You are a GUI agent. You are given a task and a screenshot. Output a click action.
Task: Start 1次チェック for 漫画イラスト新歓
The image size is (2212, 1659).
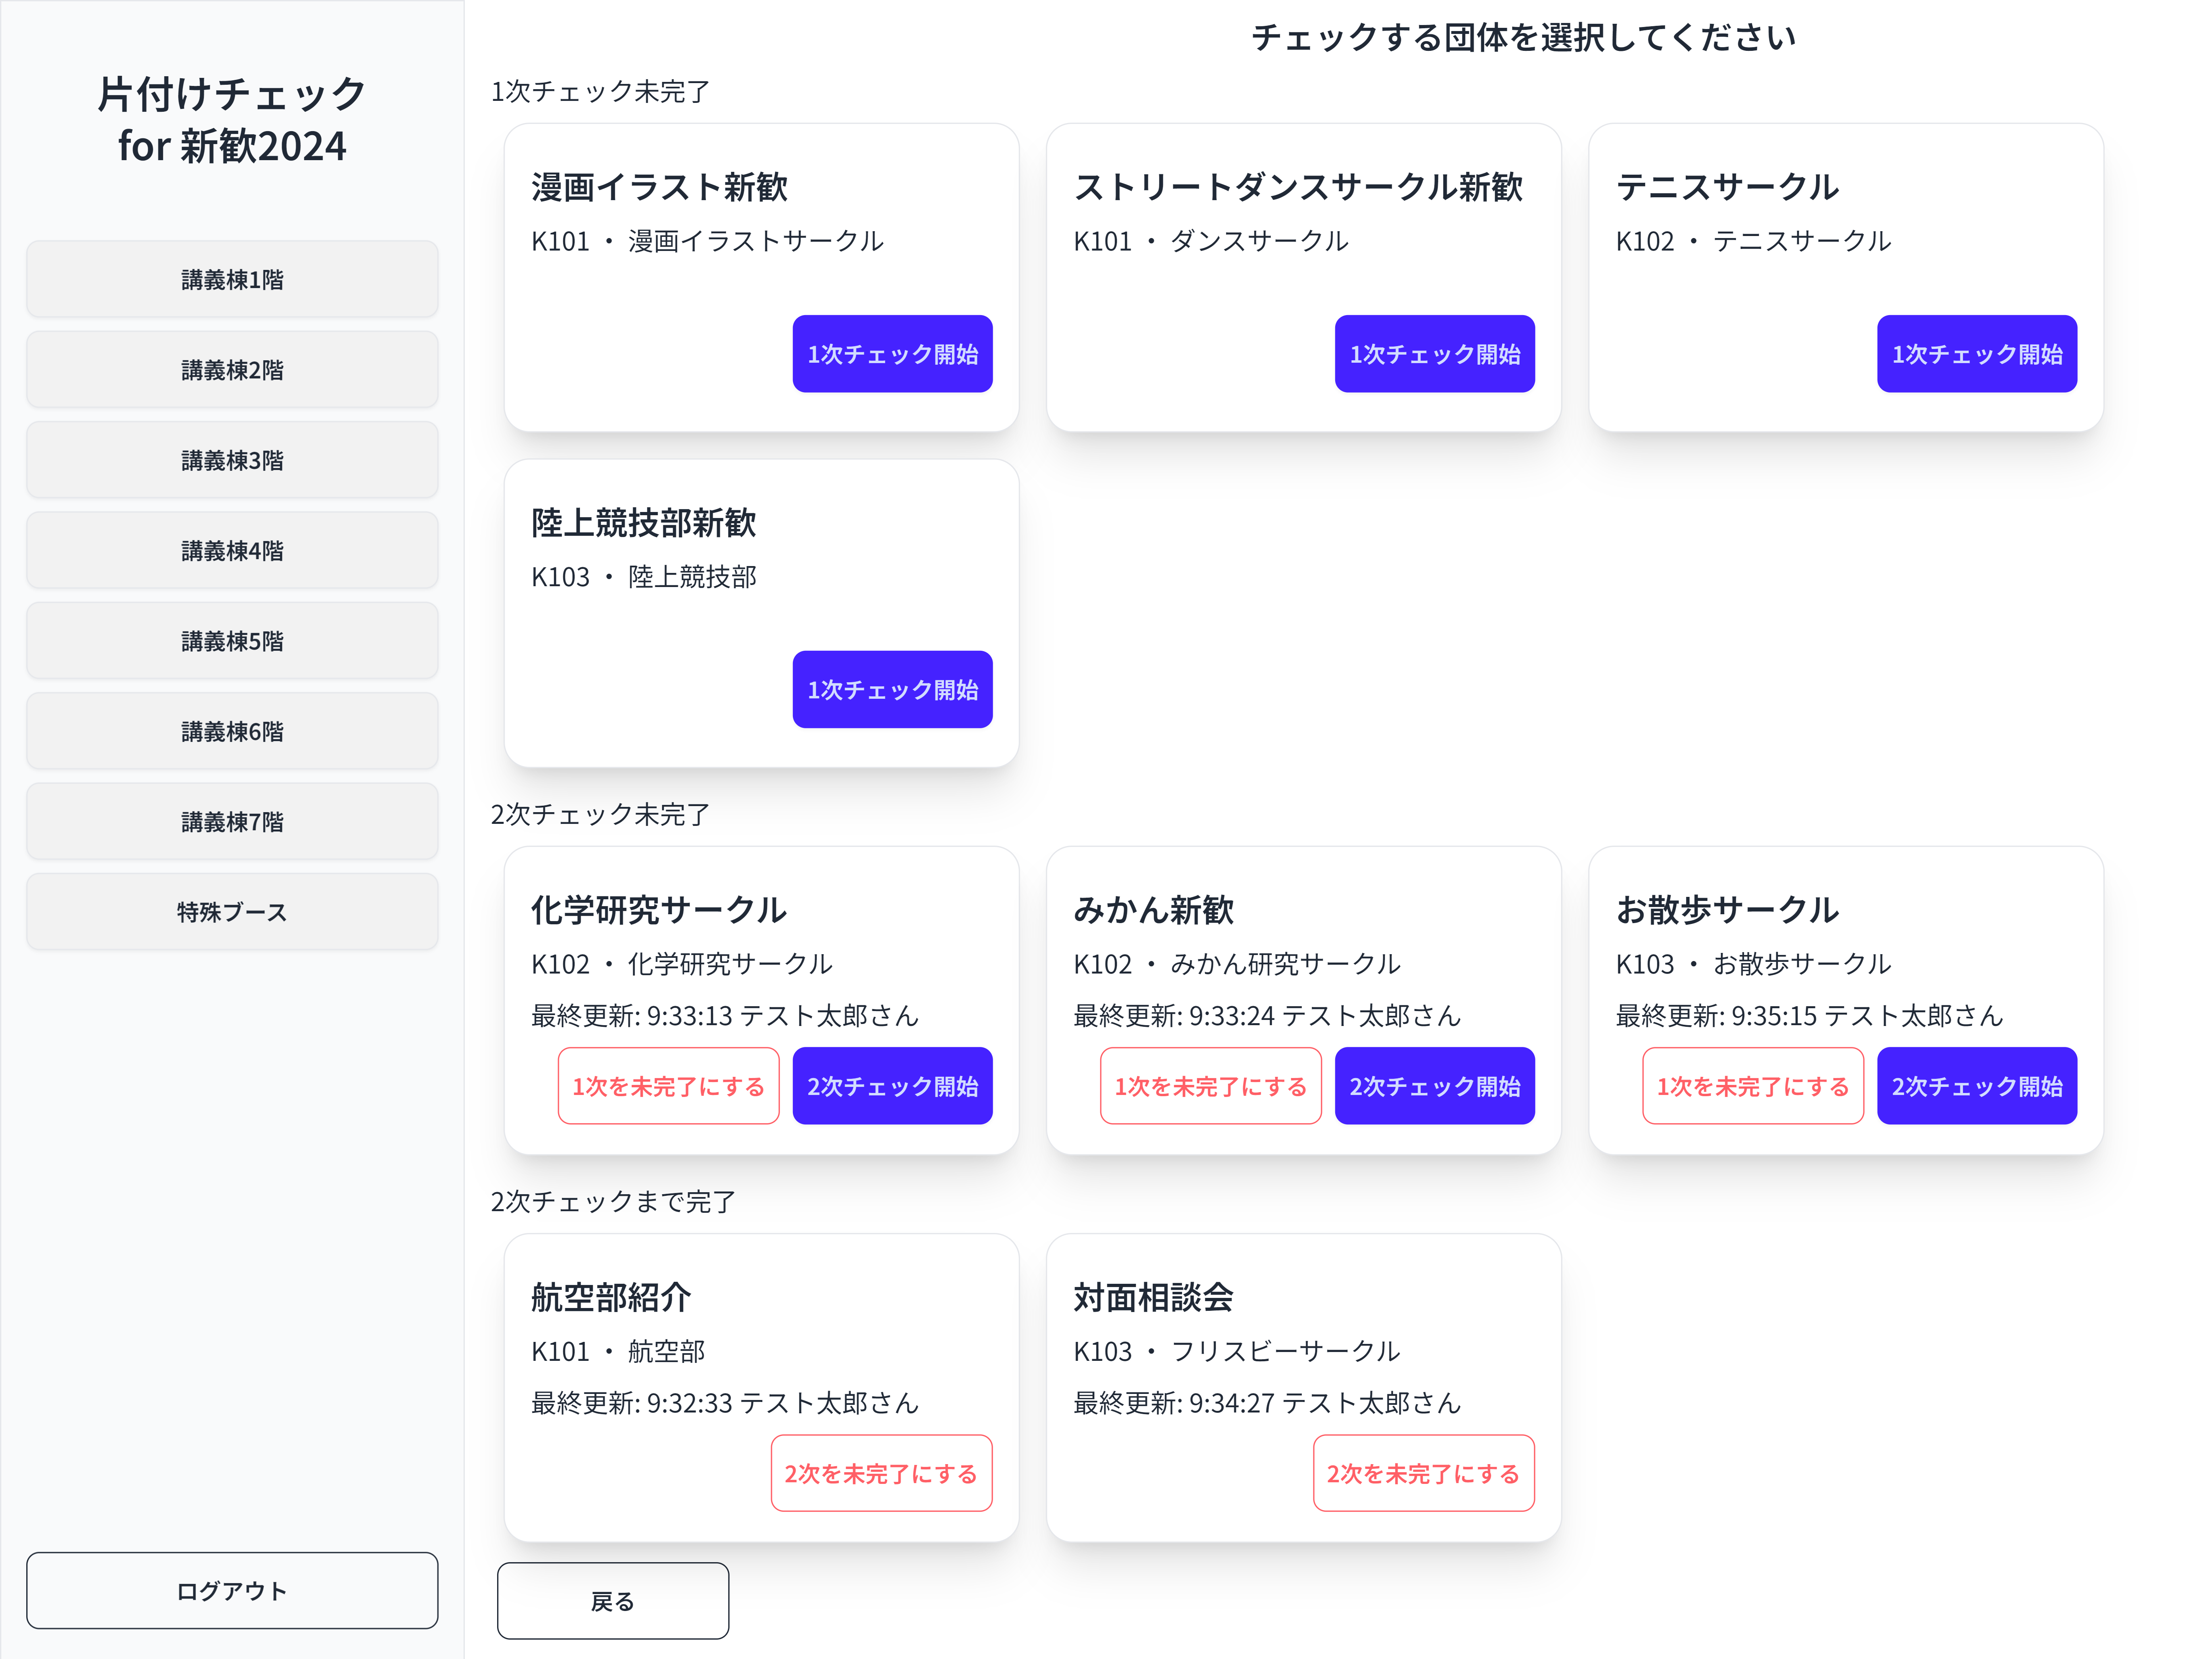(892, 354)
